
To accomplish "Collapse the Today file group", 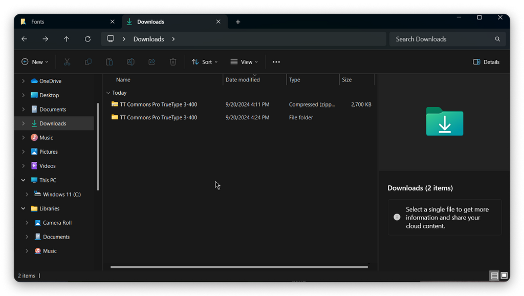I will coord(108,93).
